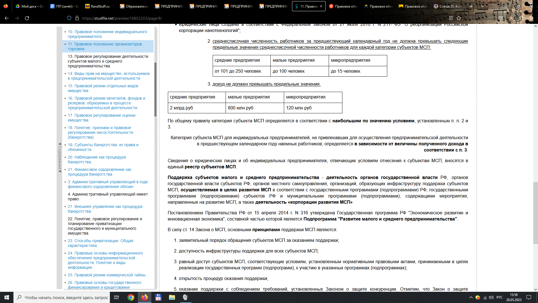Open '3. Административный управляющий в ходе' link
The image size is (538, 303).
(108, 184)
